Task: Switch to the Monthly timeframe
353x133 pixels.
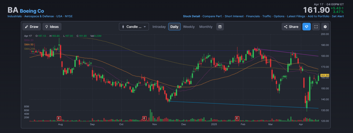Action: [x=206, y=27]
